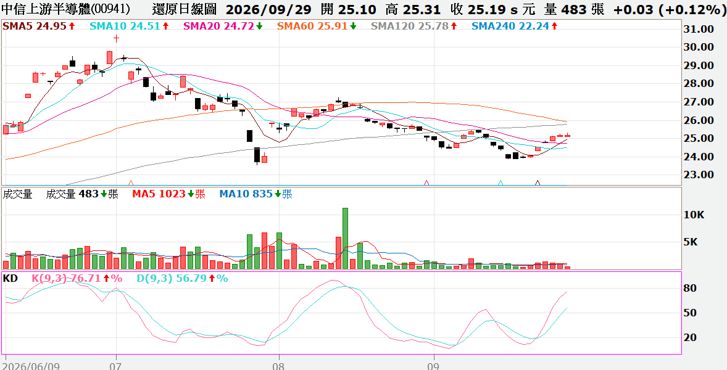
Task: Click the 25.00 price axis label
Action: click(699, 139)
